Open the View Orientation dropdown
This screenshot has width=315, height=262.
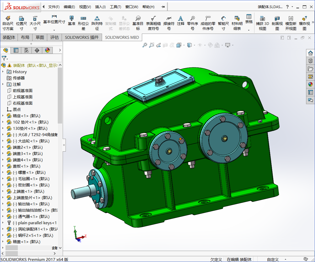click(x=184, y=45)
